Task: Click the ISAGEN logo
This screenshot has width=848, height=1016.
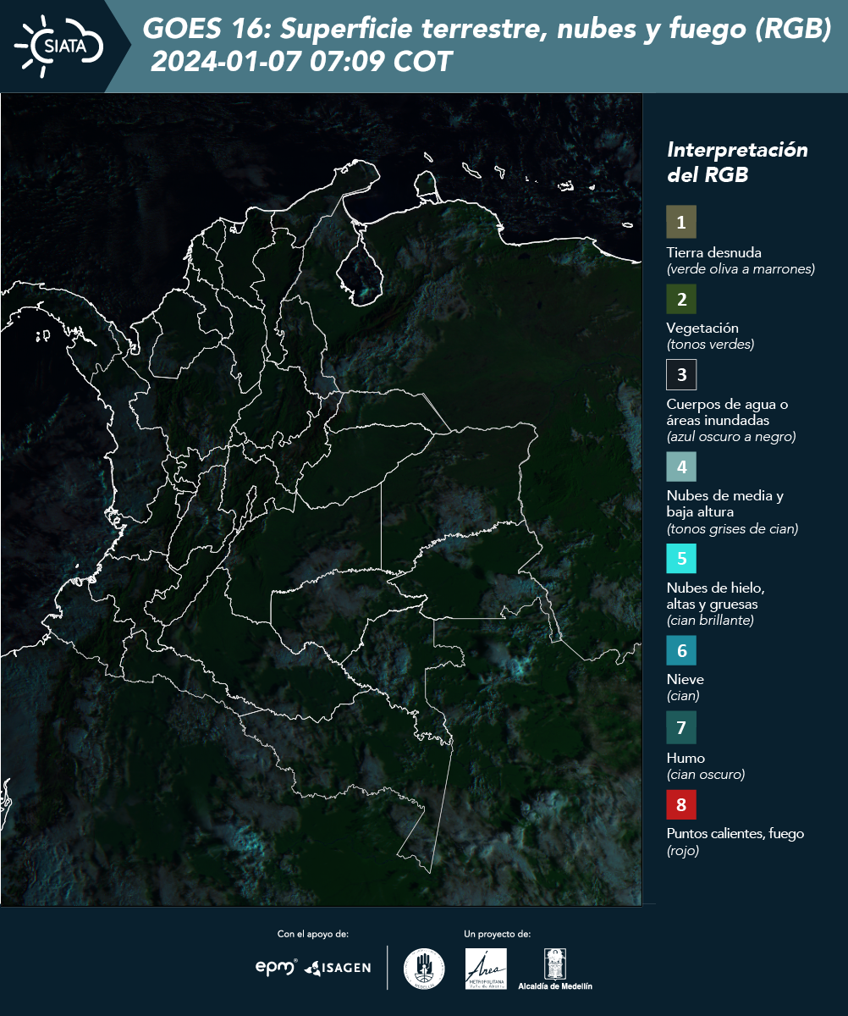Action: [x=338, y=968]
